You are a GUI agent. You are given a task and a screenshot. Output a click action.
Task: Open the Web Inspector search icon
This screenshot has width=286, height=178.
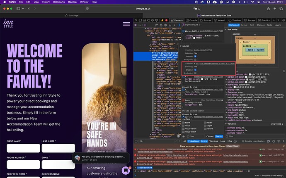click(279, 20)
